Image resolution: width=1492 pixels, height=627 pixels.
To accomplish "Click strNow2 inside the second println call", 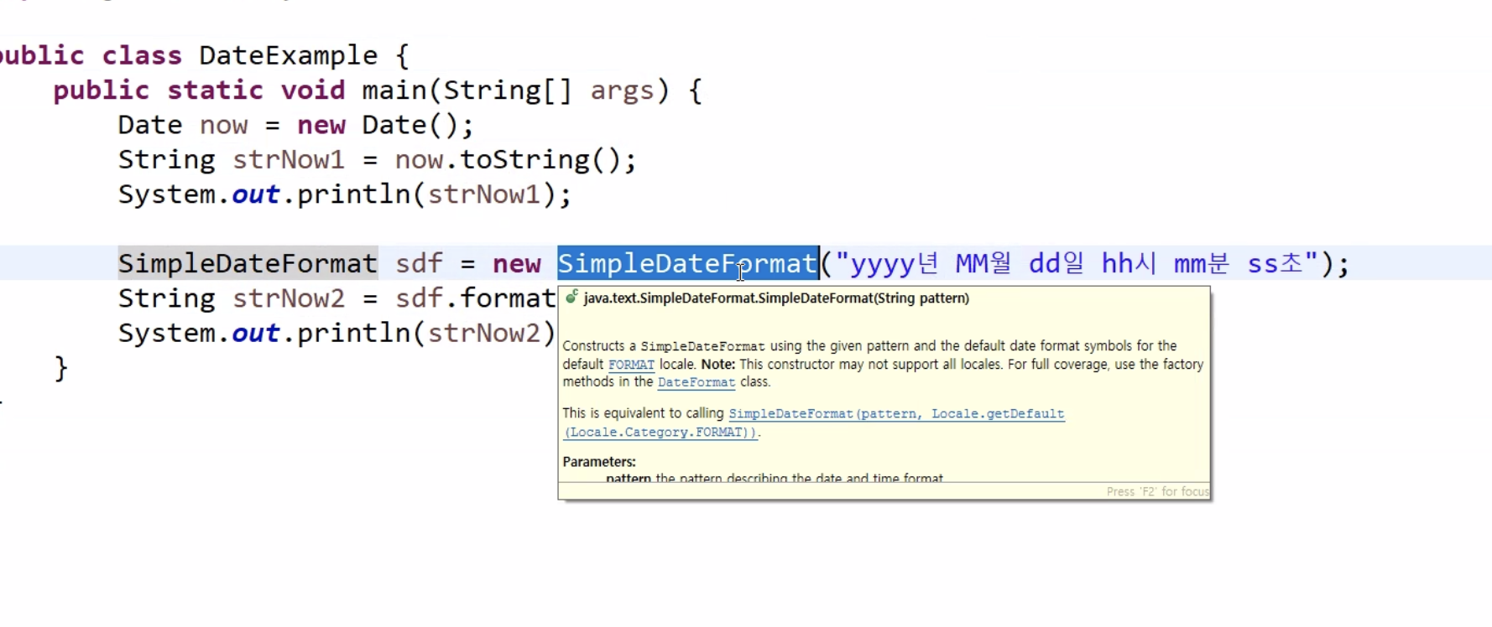I will click(484, 334).
